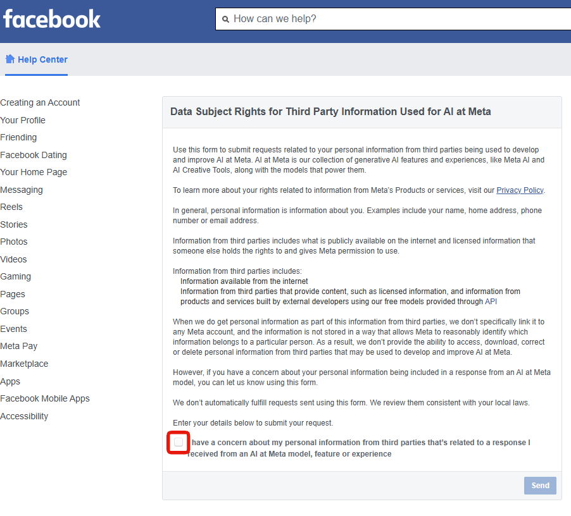The height and width of the screenshot is (516, 571).
Task: Open Facebook Mobile Apps topic
Action: tap(45, 398)
